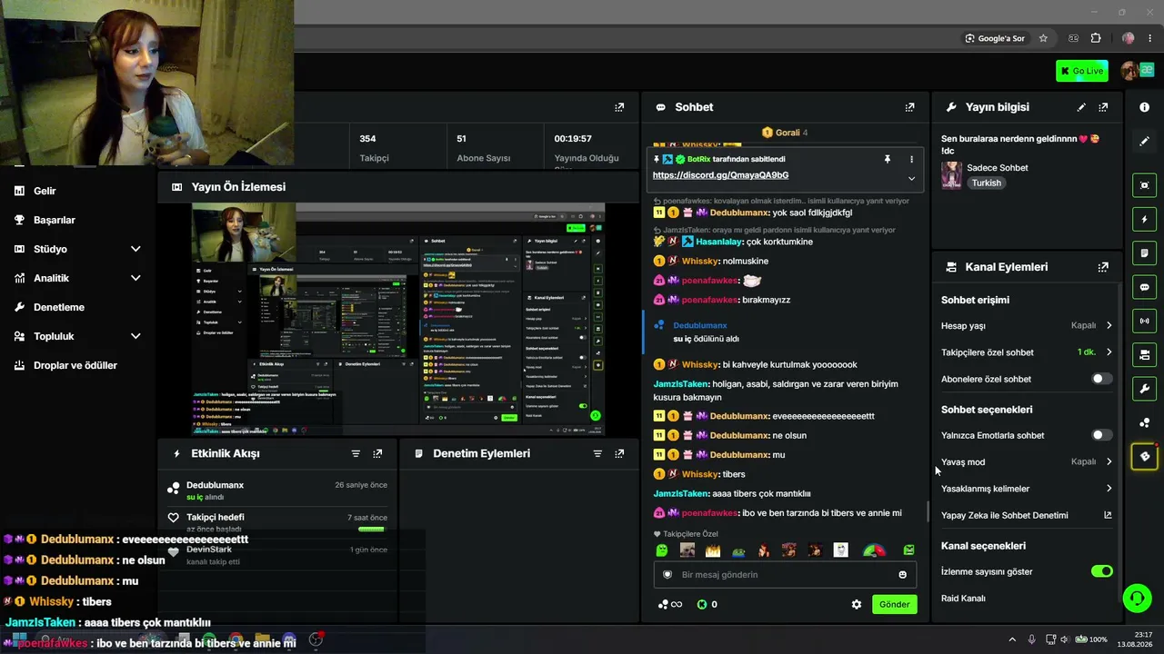
Task: Bookmark this page with the star icon
Action: 1043,38
